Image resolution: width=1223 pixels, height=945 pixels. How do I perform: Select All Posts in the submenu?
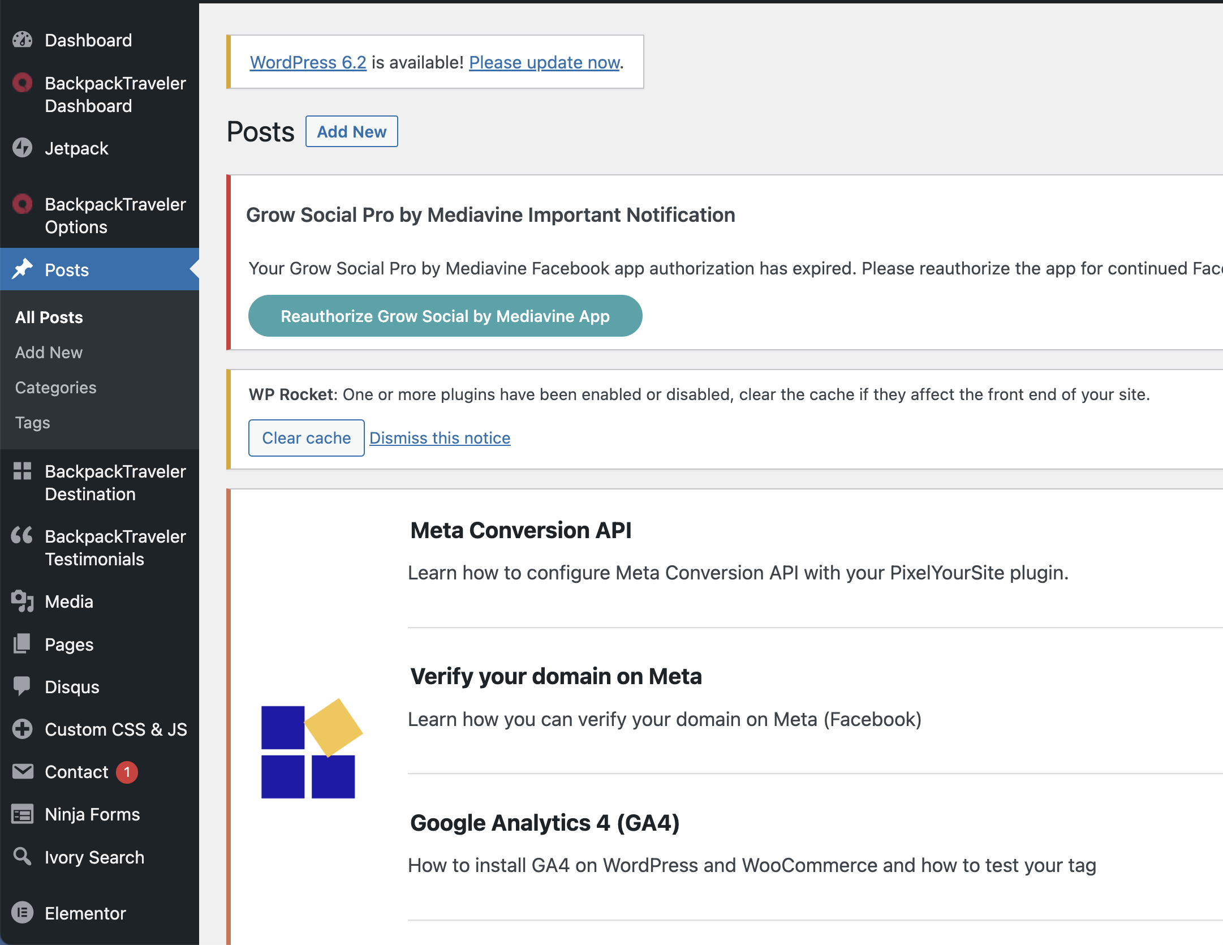tap(49, 317)
